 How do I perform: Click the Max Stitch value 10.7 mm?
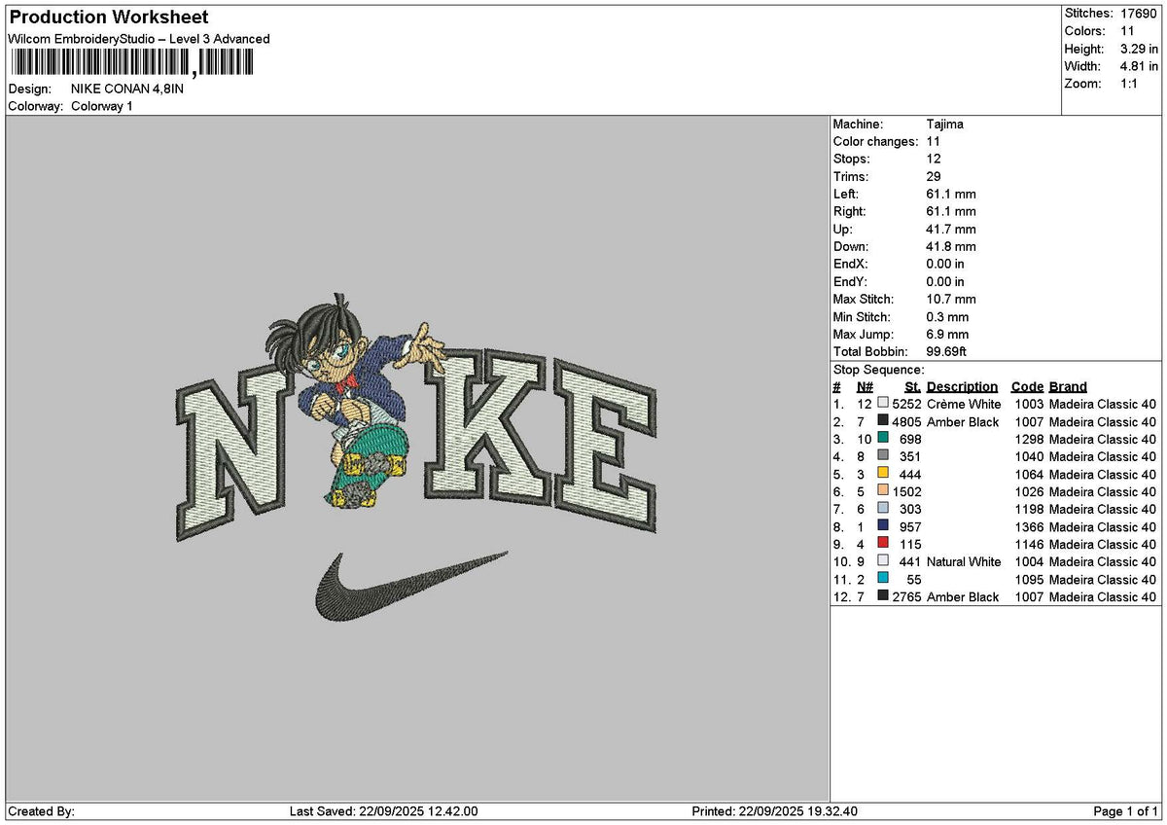(x=951, y=300)
